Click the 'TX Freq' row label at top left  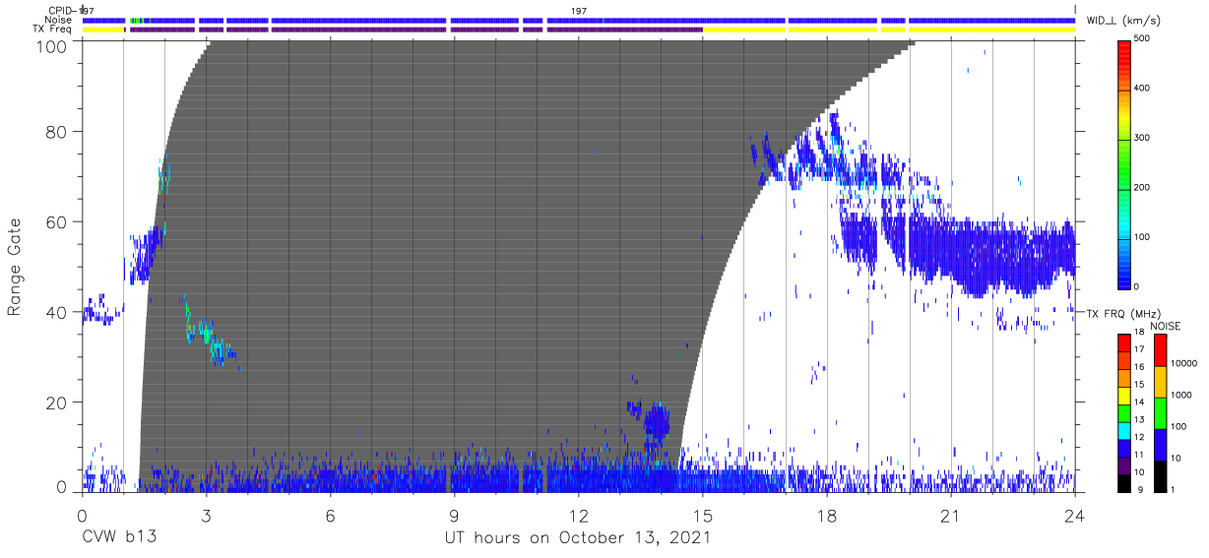pyautogui.click(x=54, y=30)
